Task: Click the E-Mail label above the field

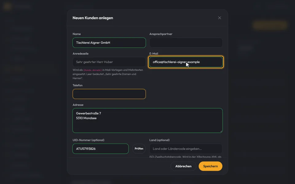Action: 154,53
